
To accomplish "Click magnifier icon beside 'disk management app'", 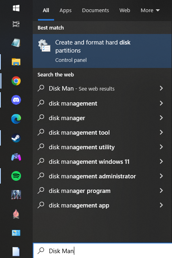I will 41,205.
